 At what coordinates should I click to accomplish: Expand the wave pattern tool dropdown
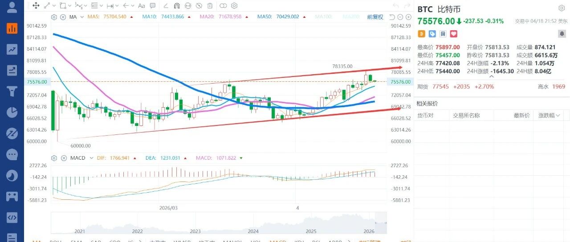click(x=85, y=6)
